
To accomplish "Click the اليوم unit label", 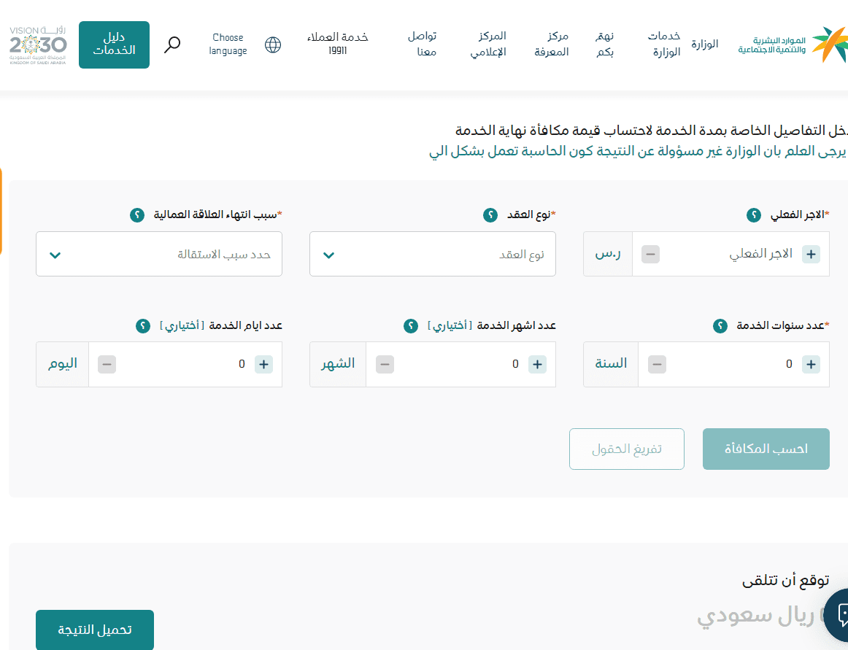I will (x=63, y=364).
